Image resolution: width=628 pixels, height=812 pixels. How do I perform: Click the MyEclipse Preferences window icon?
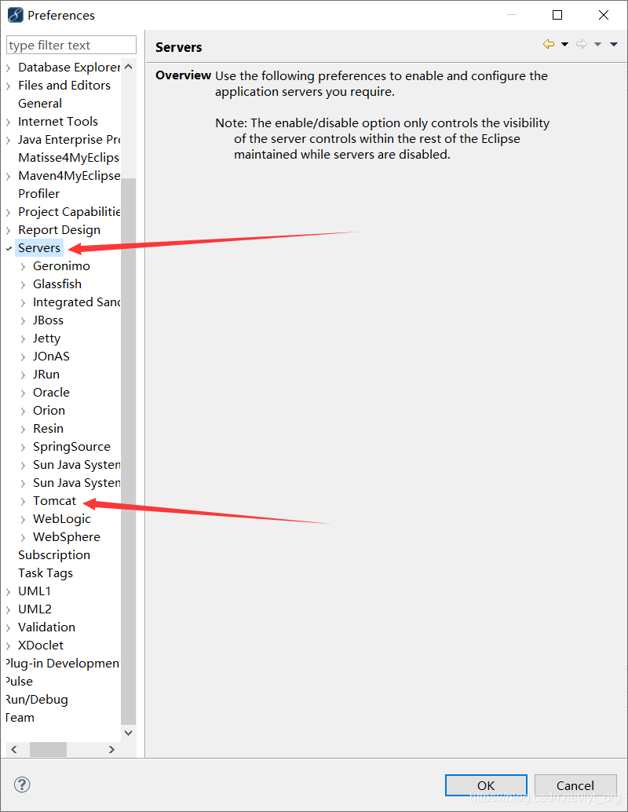click(16, 15)
